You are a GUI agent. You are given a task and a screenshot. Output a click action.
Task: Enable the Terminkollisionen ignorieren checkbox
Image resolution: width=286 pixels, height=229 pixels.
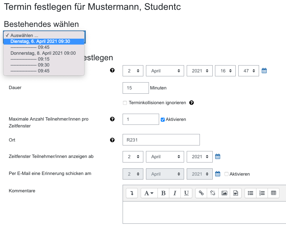point(125,103)
